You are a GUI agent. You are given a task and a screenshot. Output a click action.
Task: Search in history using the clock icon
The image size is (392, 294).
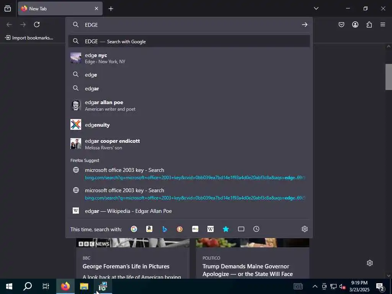coord(256,229)
